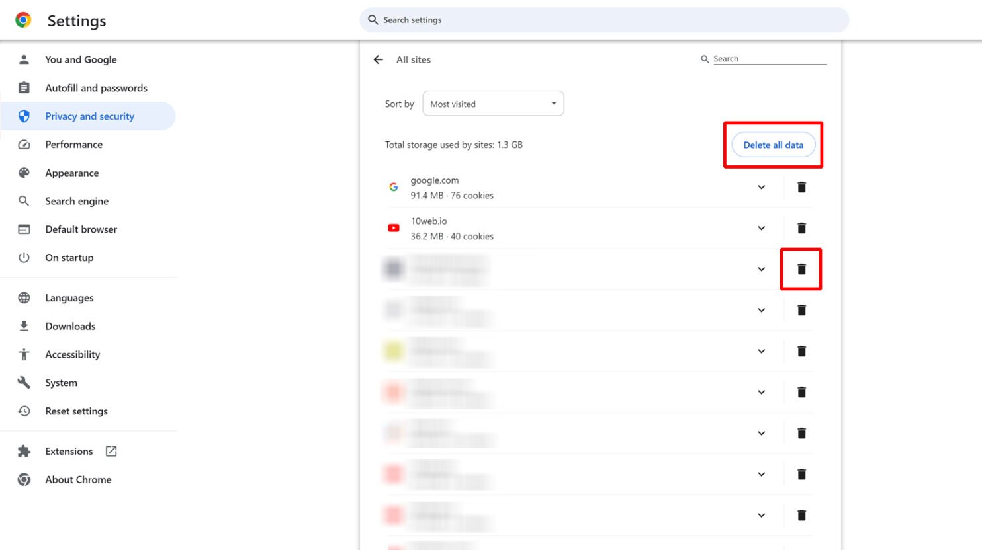Image resolution: width=982 pixels, height=550 pixels.
Task: Expand the 10web.io site details
Action: tap(761, 229)
